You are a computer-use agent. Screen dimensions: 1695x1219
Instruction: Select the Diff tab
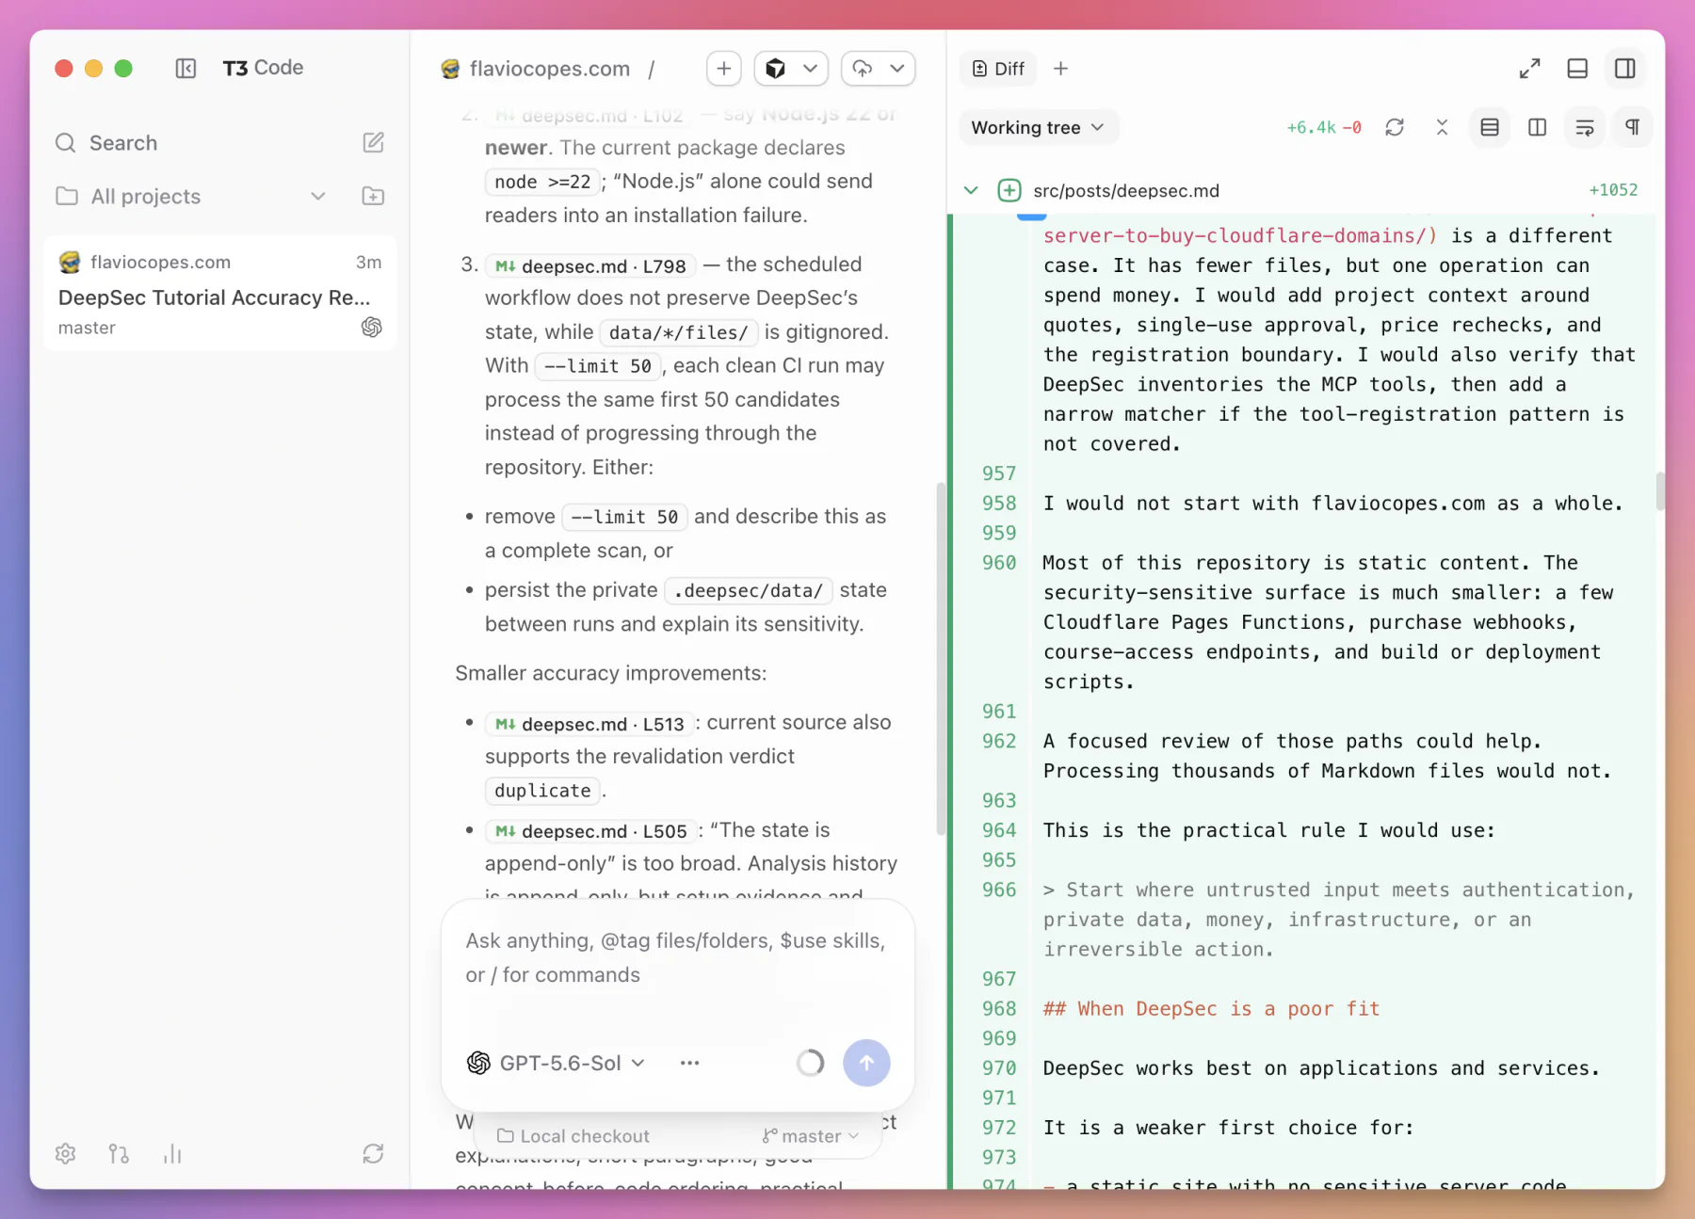click(998, 69)
